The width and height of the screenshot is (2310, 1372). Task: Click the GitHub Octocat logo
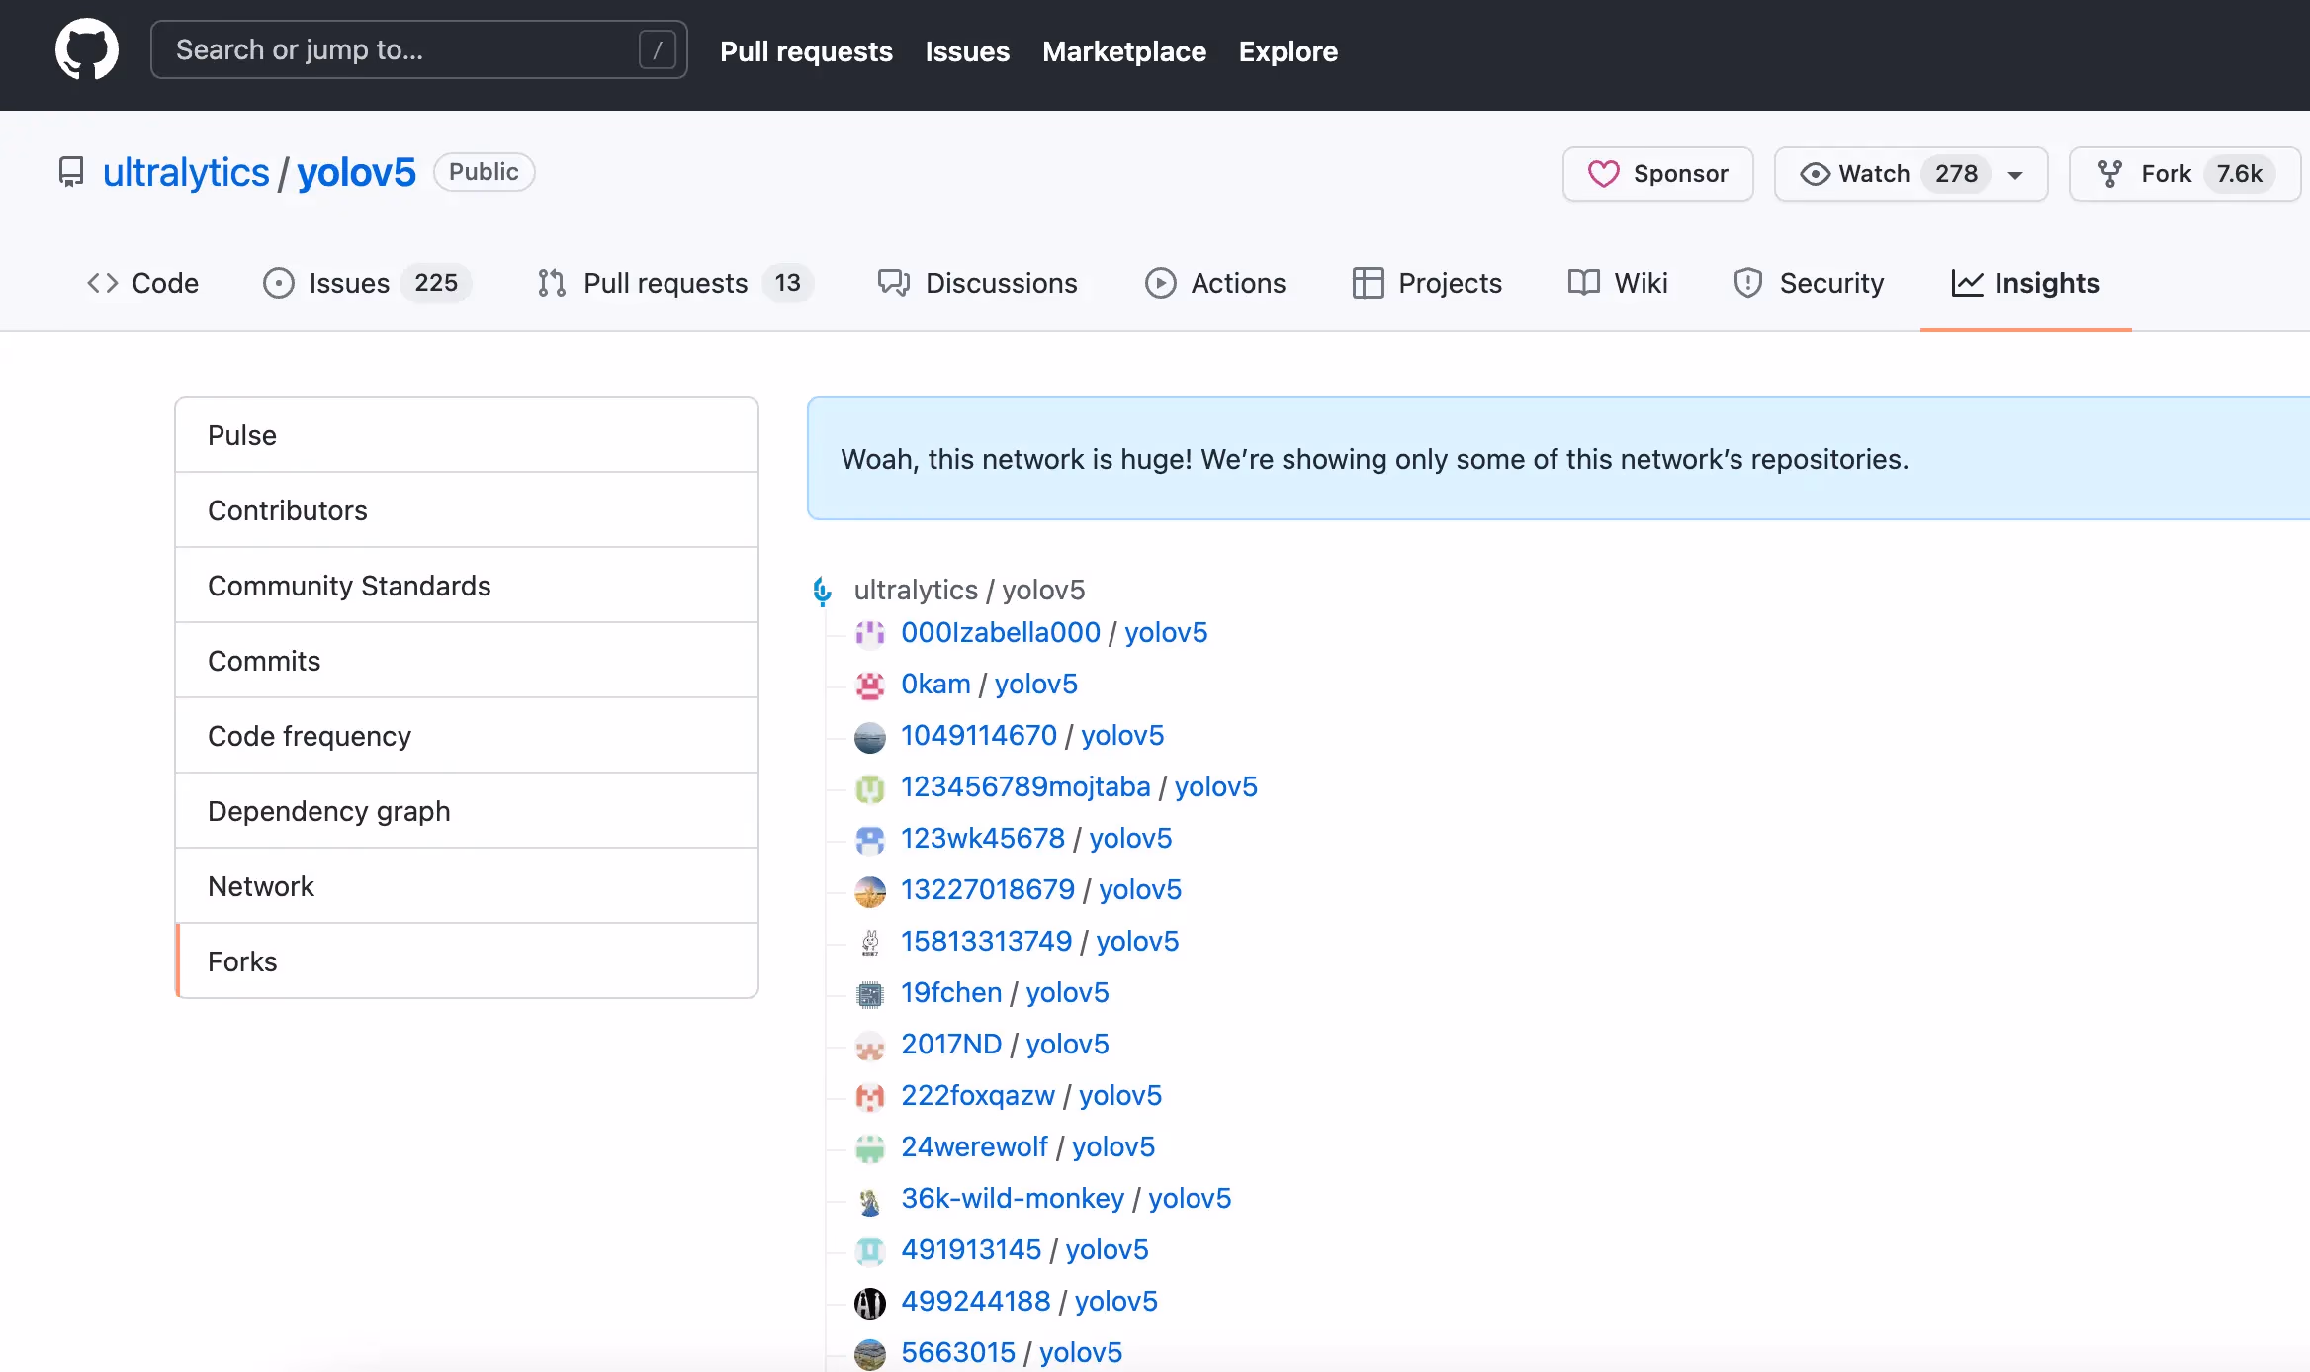87,49
